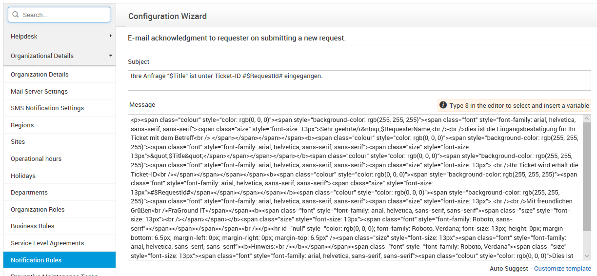Open the Holidays settings
This screenshot has height=276, width=597.
pos(23,176)
